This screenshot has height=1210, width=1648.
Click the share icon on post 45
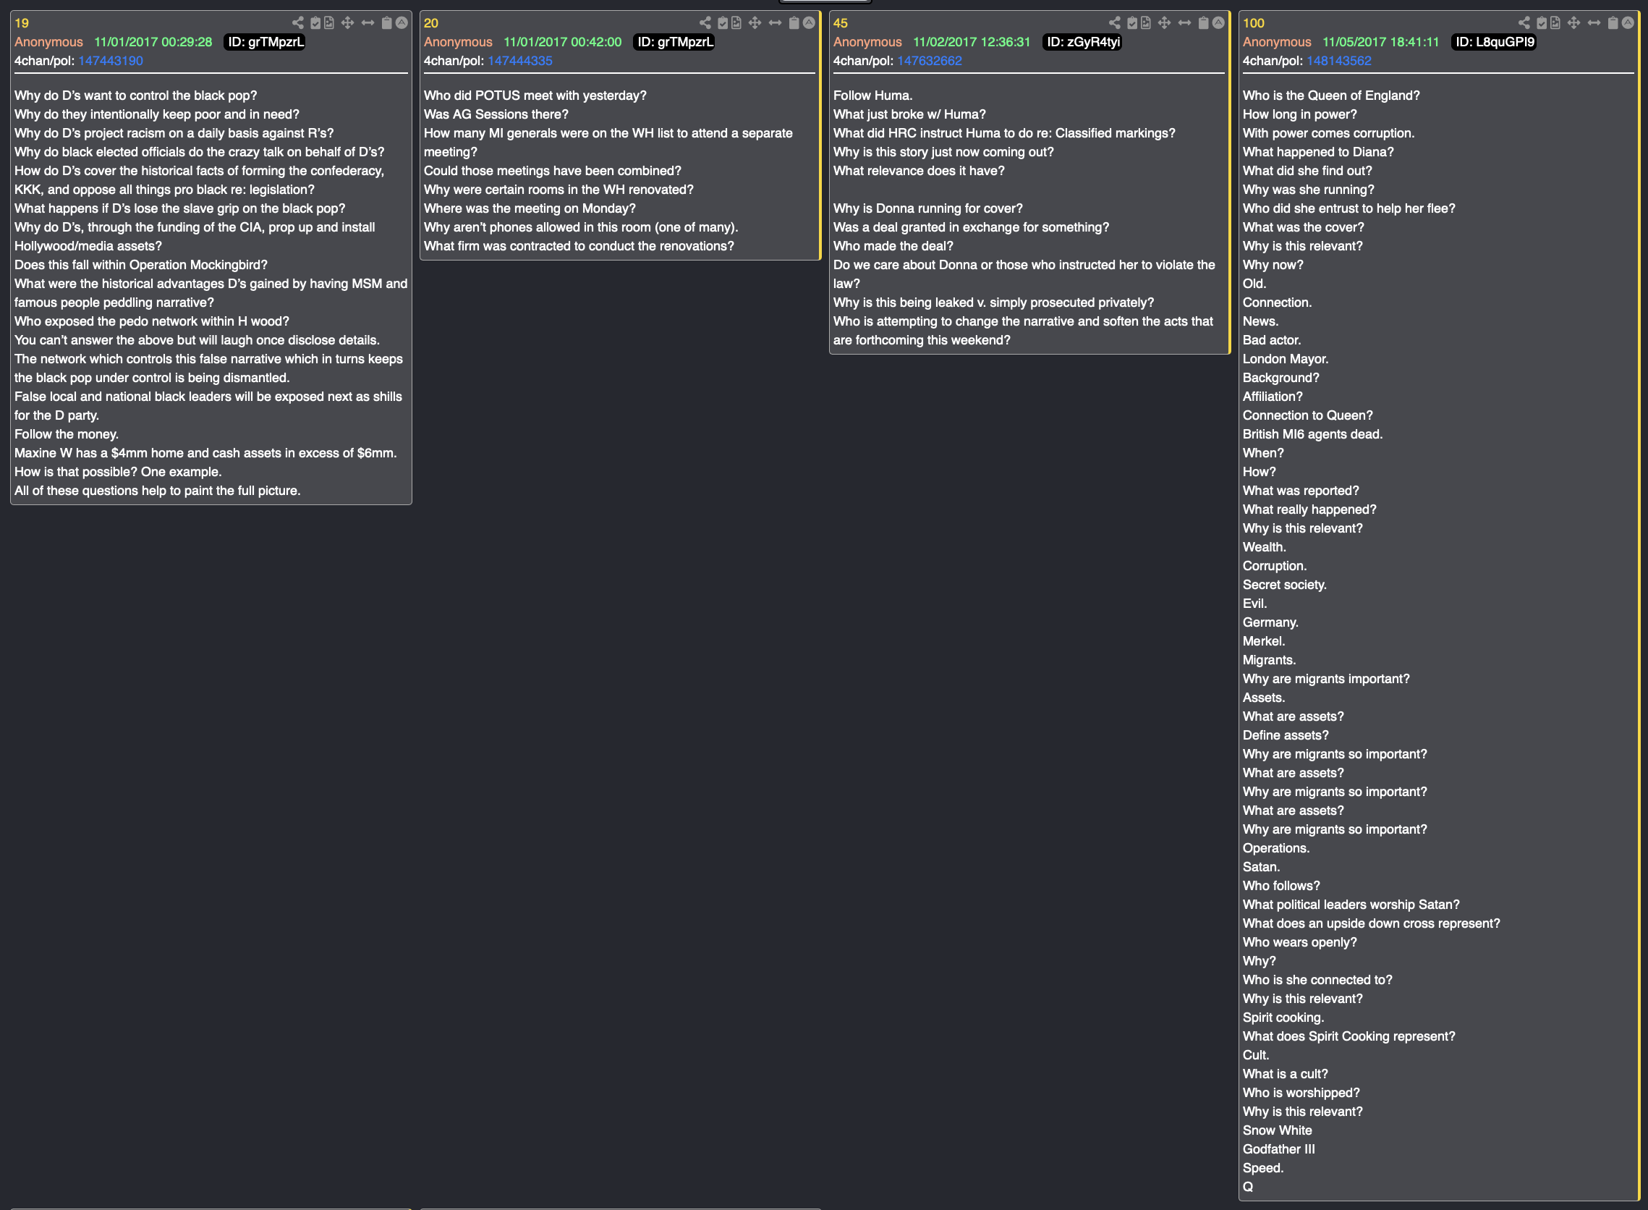[1114, 22]
